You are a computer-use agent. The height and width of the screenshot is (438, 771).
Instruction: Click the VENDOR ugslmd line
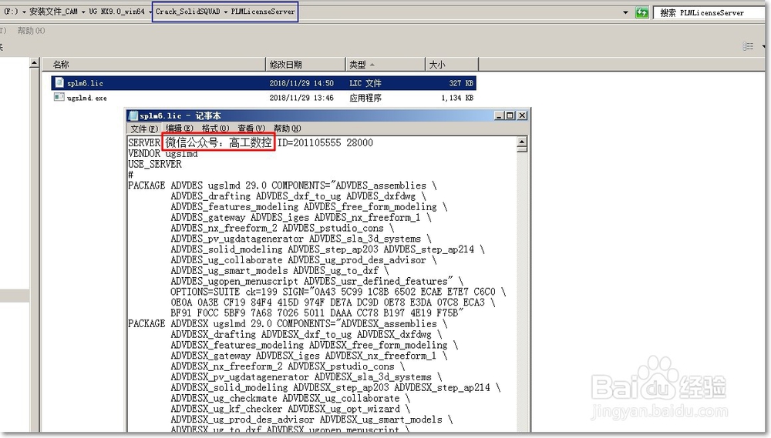163,154
